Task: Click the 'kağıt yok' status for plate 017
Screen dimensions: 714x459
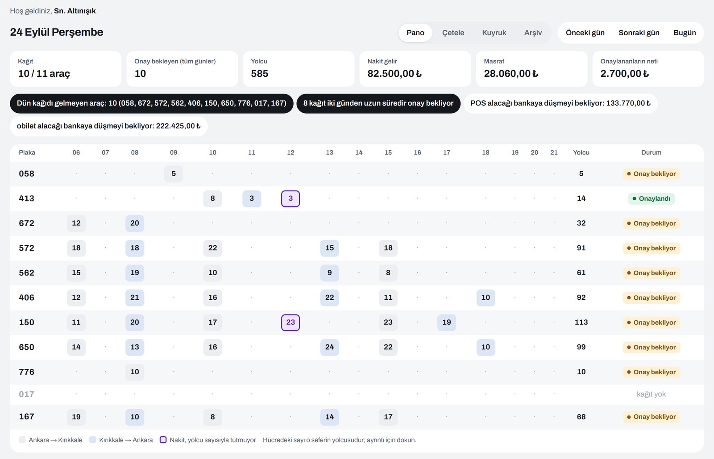Action: point(651,394)
